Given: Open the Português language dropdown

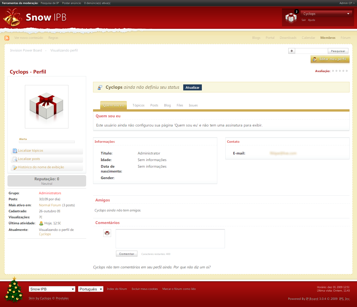Looking at the screenshot, I should click(91, 289).
